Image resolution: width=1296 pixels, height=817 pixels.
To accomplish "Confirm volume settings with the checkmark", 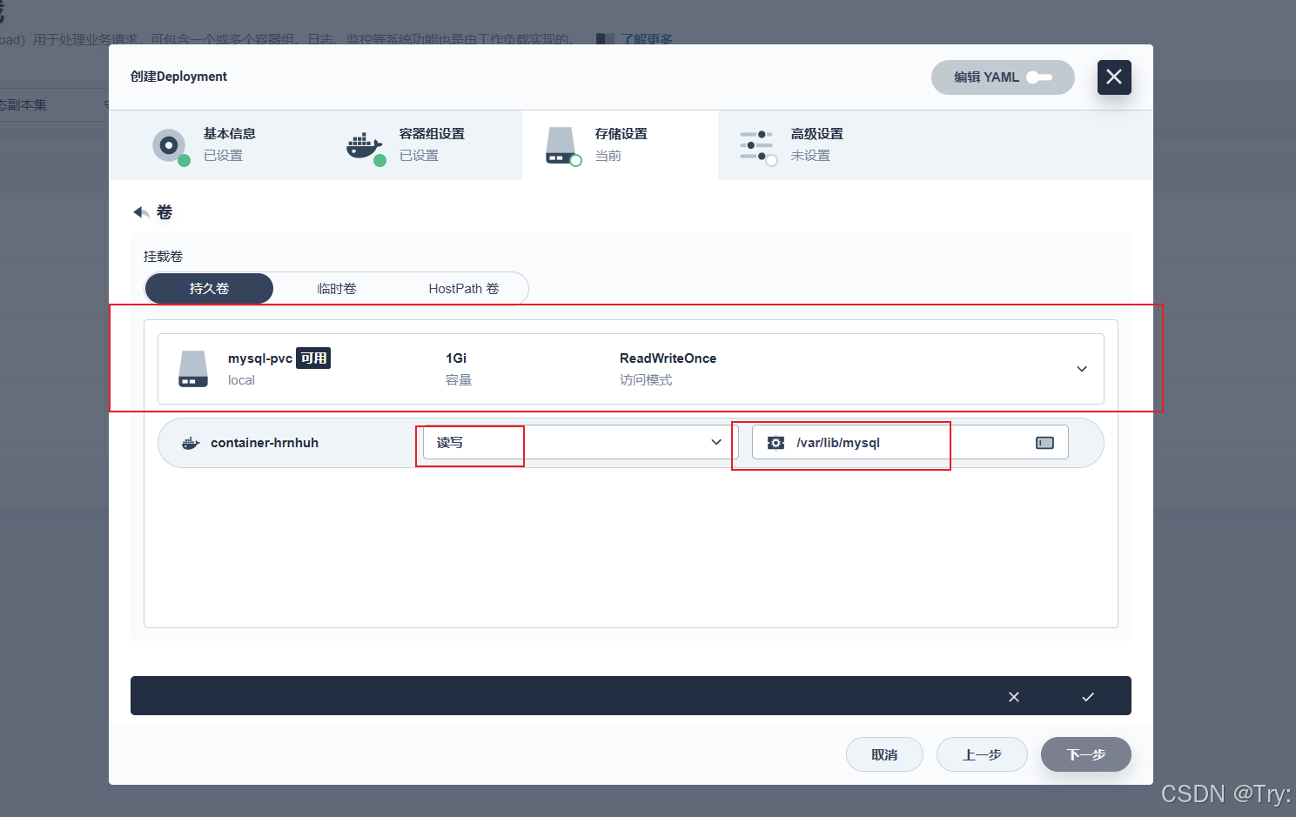I will pyautogui.click(x=1087, y=696).
